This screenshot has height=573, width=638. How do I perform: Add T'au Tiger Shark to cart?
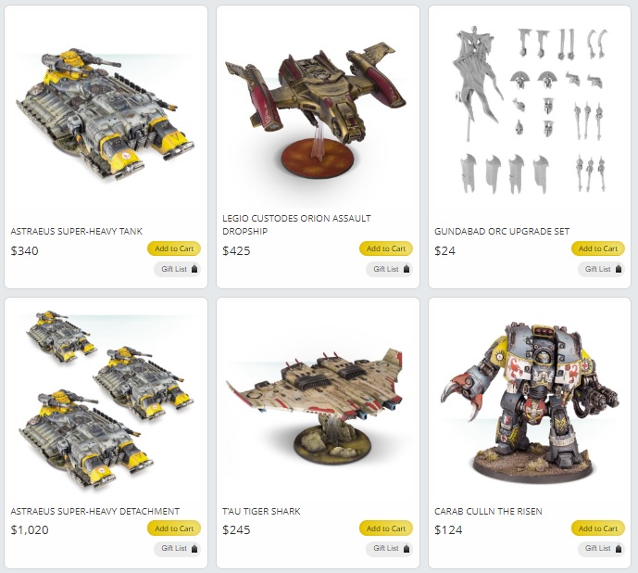tap(386, 528)
